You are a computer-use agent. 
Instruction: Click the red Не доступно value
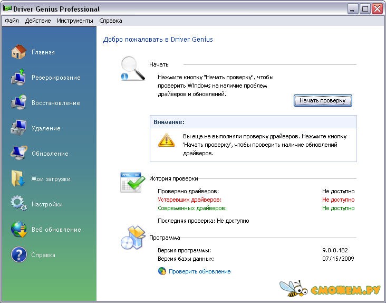(x=338, y=200)
